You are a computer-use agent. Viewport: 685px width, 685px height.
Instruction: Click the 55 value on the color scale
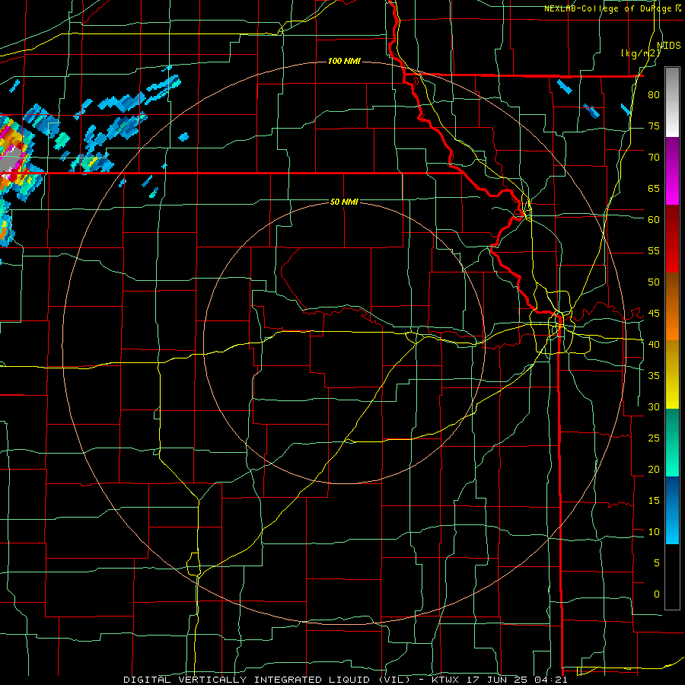[x=654, y=250]
